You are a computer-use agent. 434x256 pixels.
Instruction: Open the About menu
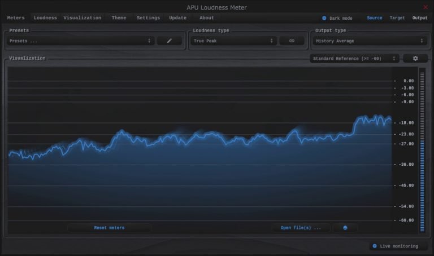click(206, 17)
